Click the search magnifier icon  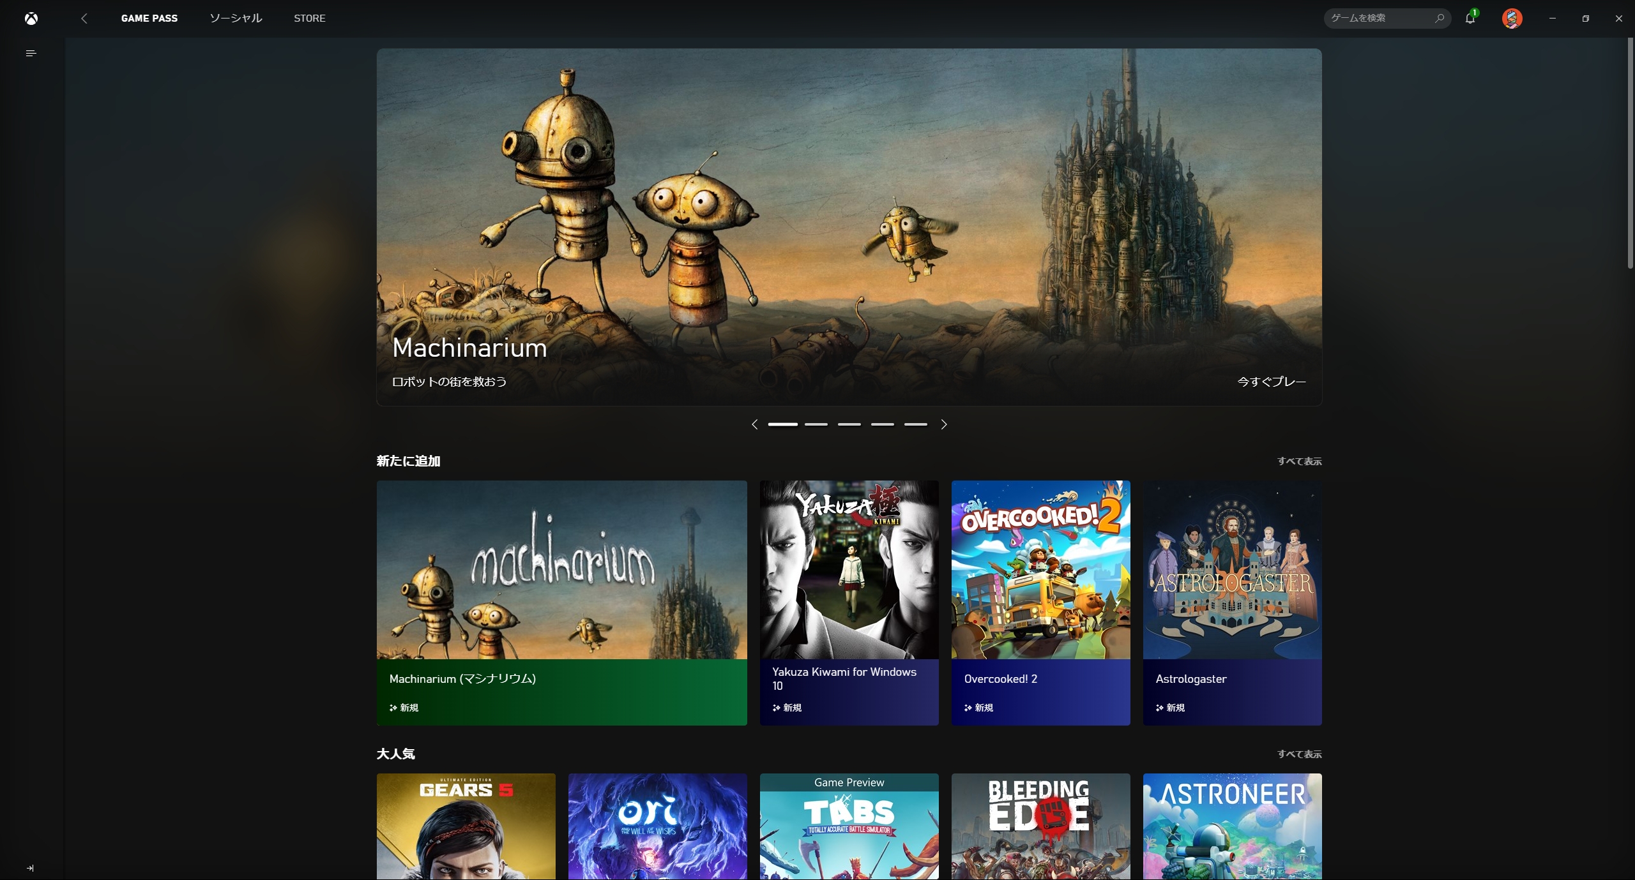click(1440, 19)
